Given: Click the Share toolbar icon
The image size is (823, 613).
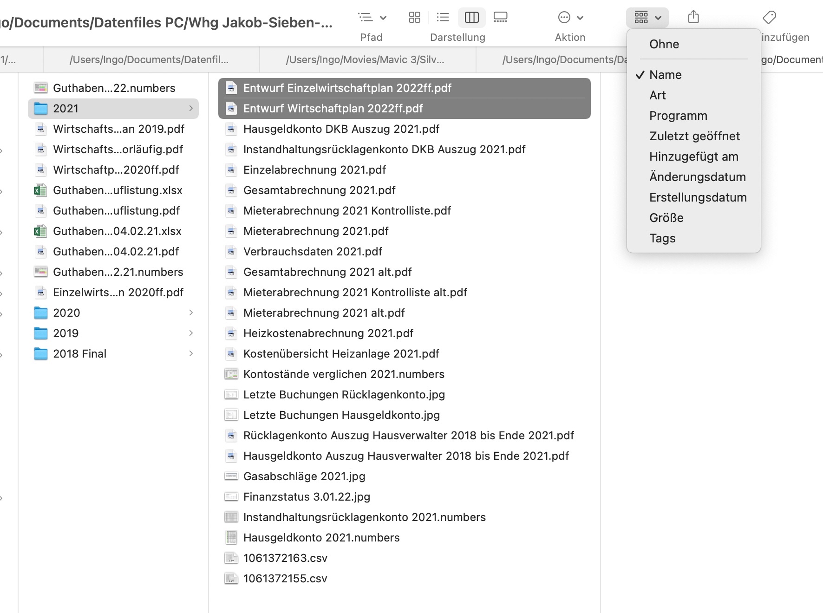Looking at the screenshot, I should [693, 18].
